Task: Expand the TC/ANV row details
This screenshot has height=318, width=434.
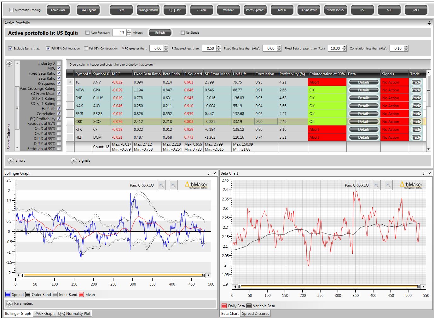Action: [x=70, y=82]
